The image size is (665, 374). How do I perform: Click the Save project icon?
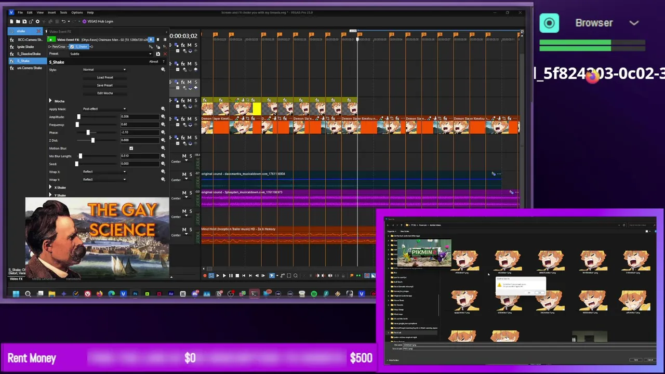point(24,21)
